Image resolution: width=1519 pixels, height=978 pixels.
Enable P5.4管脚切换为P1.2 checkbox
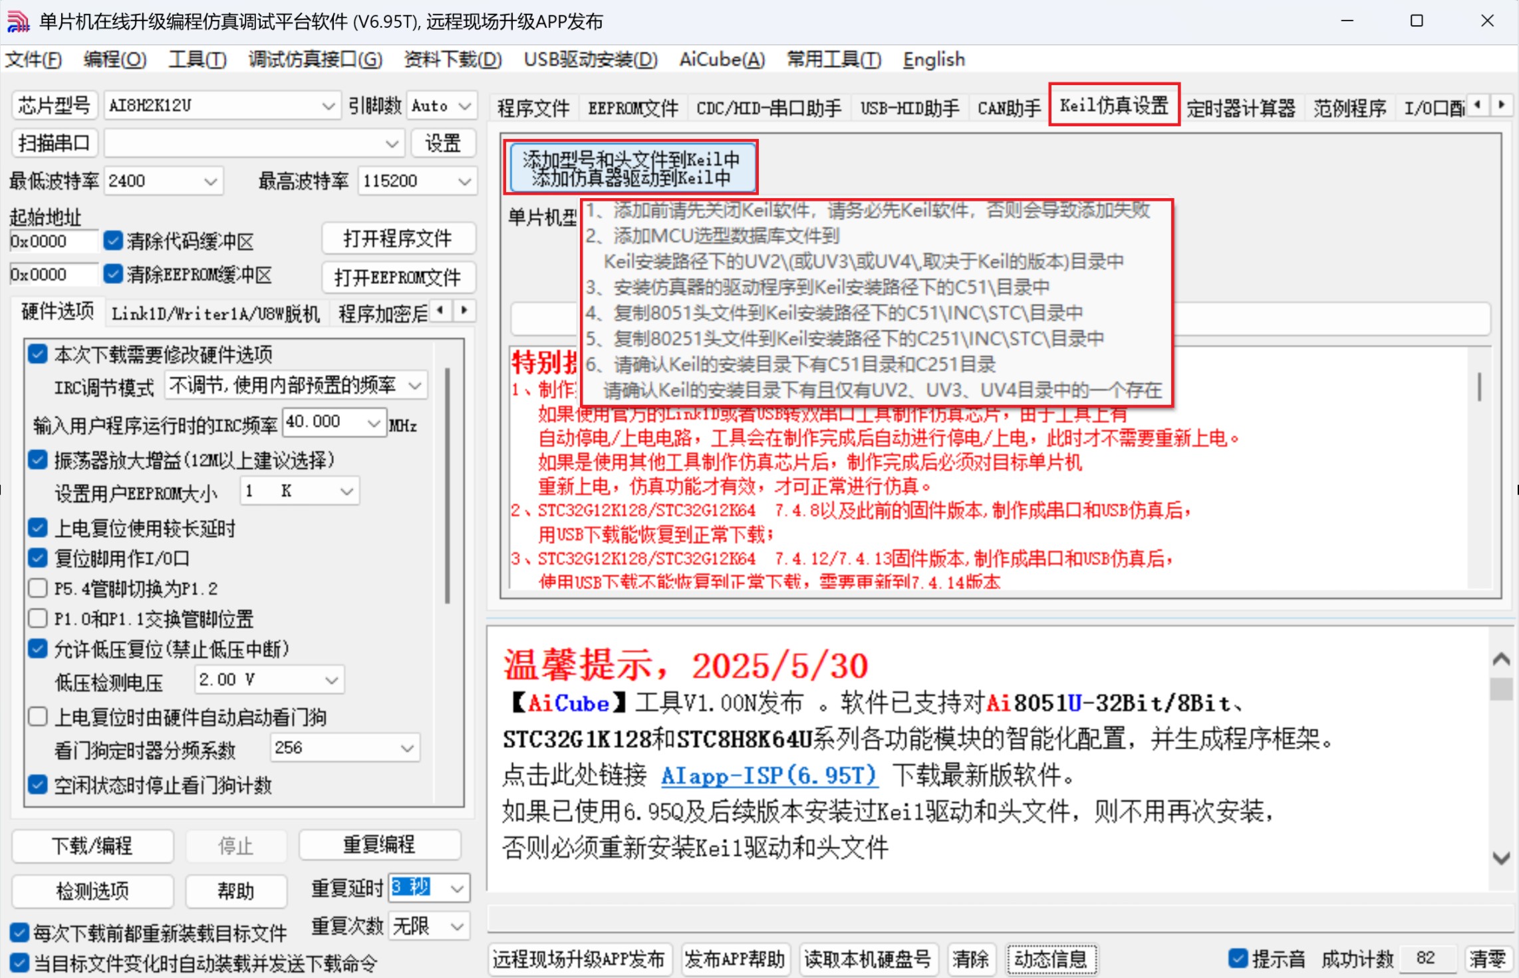pos(38,588)
